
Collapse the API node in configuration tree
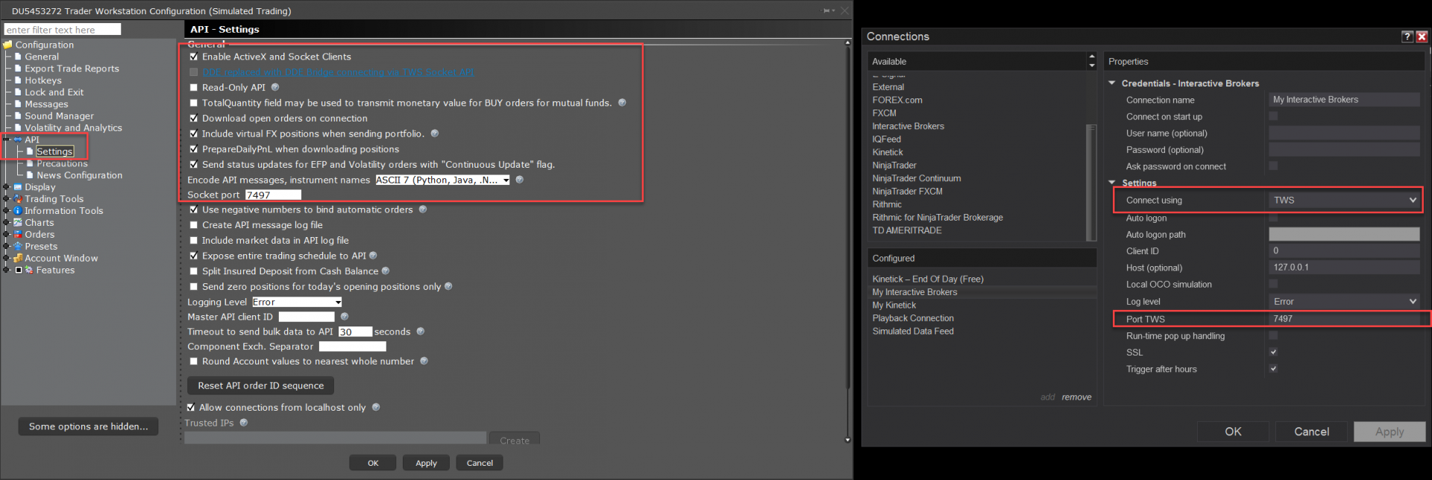pyautogui.click(x=7, y=139)
